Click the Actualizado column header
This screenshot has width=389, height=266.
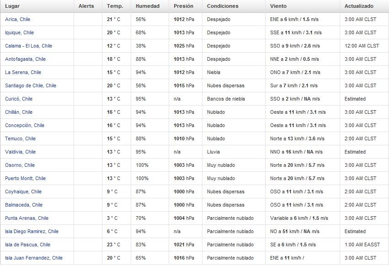click(359, 6)
